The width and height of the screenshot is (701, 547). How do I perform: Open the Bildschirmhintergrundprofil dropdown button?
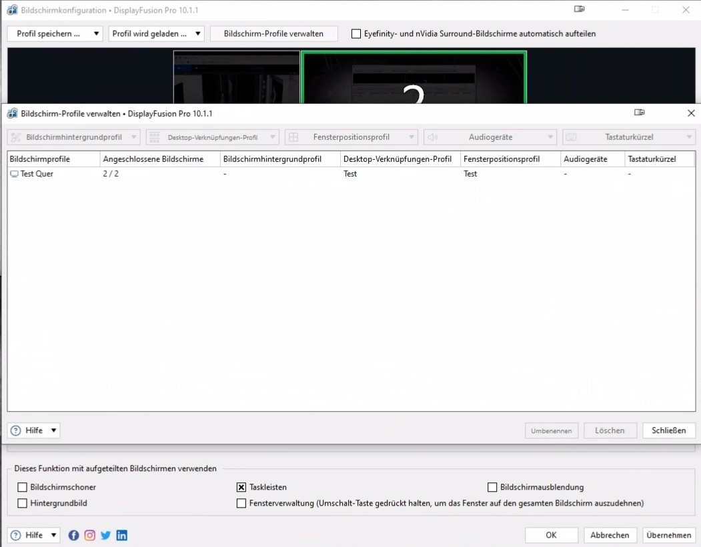74,137
